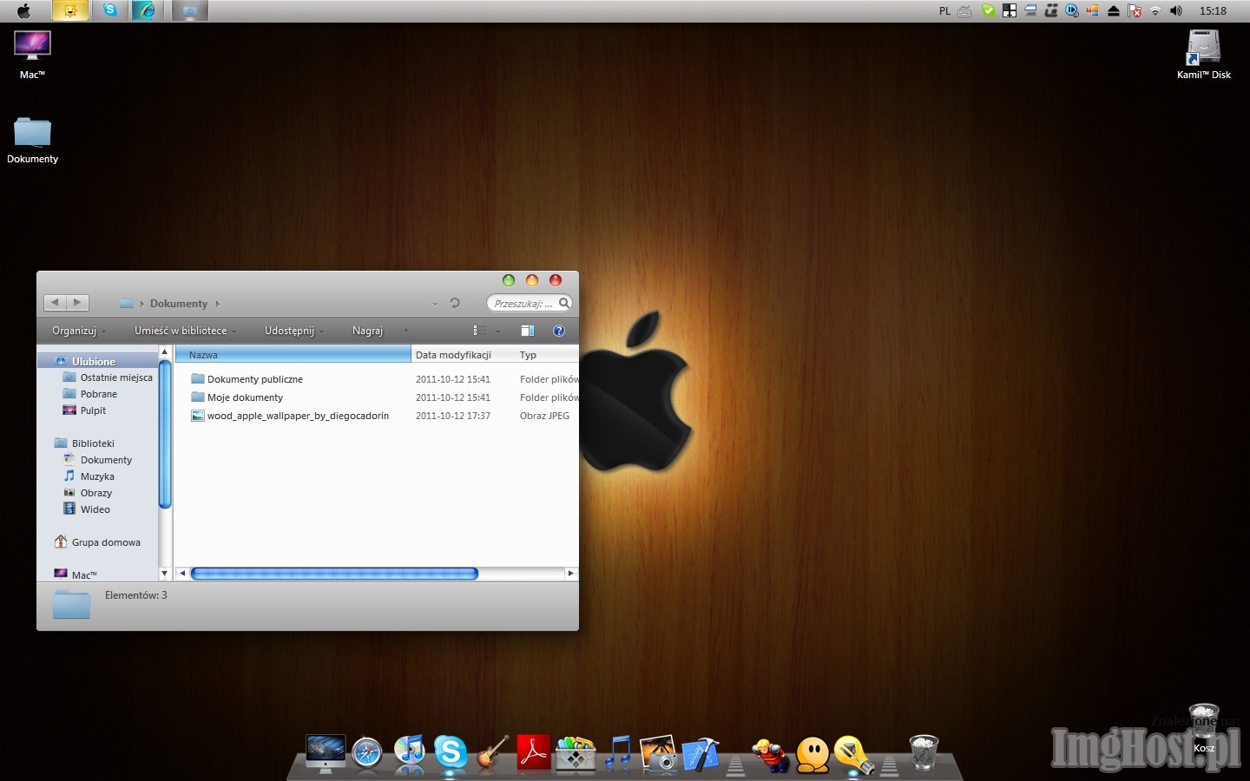Click the Action Center flag tray icon
The height and width of the screenshot is (781, 1250).
click(x=1135, y=10)
